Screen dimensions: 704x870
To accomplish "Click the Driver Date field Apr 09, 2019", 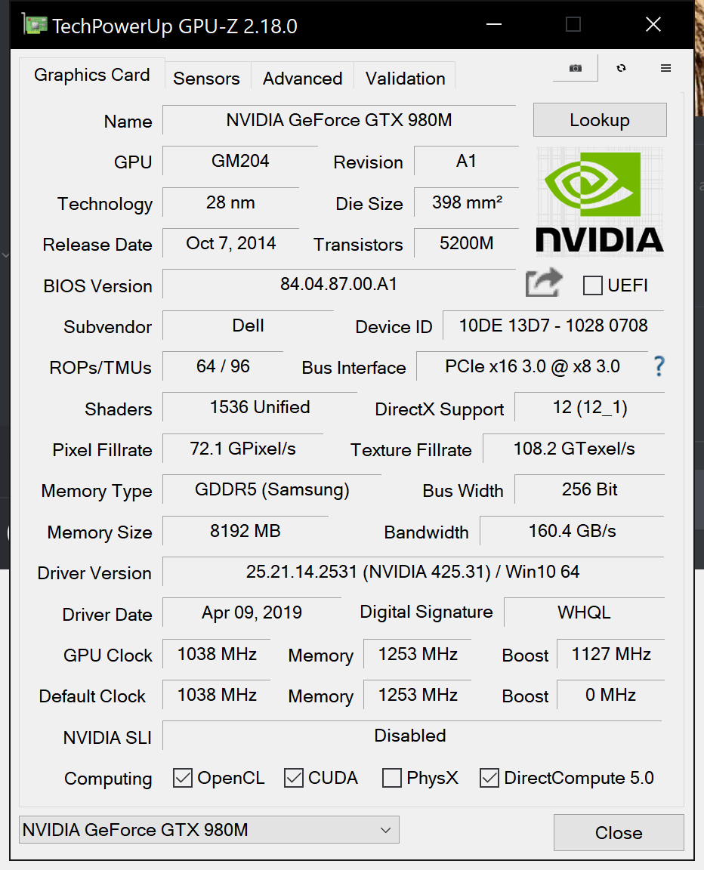I will 252,612.
